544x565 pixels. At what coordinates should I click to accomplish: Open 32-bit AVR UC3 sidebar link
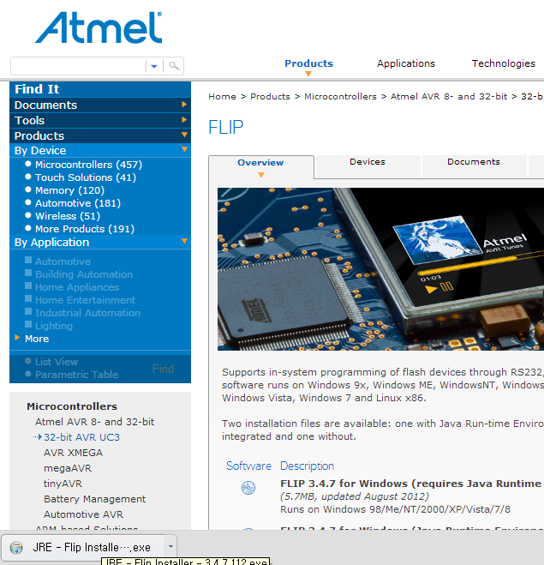pos(81,437)
